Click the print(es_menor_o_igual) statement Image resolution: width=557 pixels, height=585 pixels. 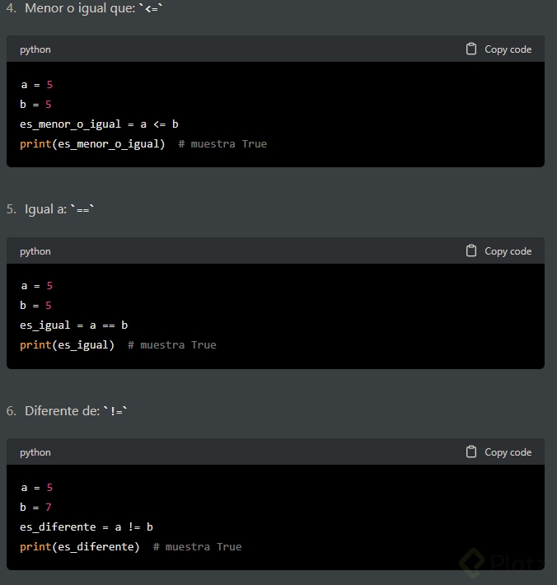[92, 144]
